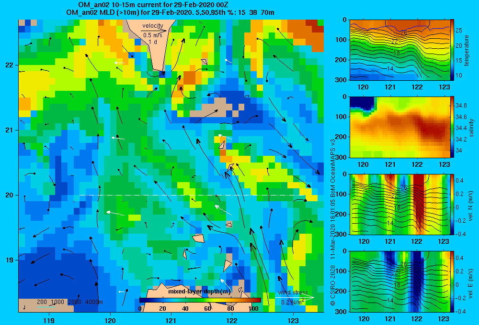The image size is (479, 325).
Task: Click the '26' isotherm label in temperature panel
Action: click(403, 32)
